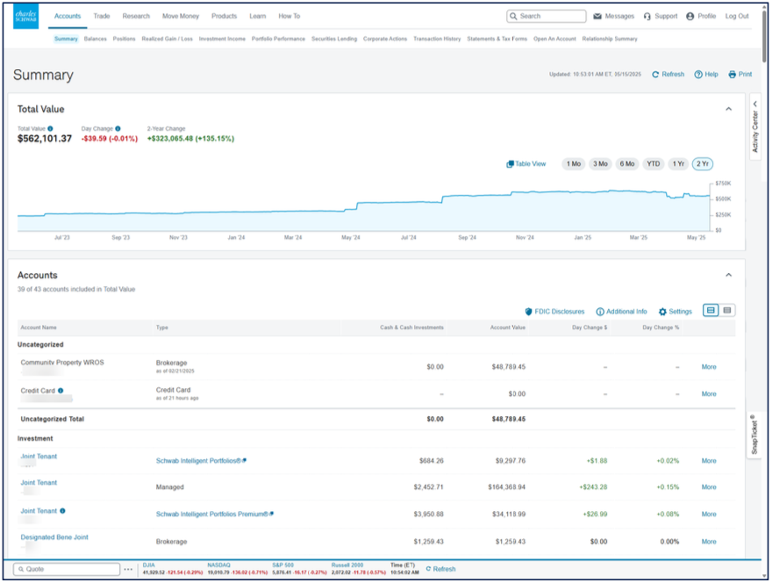Collapse the Total Value section
772x583 pixels.
pos(729,109)
